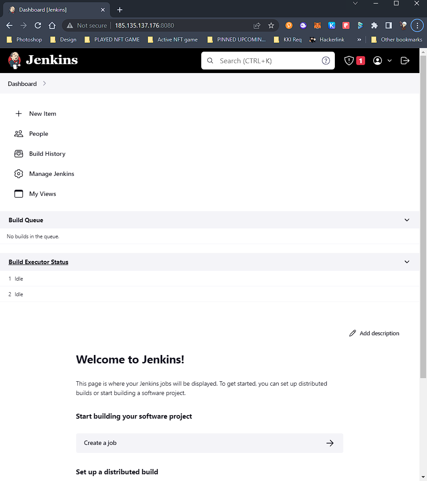The width and height of the screenshot is (427, 481).
Task: Click the Search (CTRL+K) field
Action: coord(267,60)
